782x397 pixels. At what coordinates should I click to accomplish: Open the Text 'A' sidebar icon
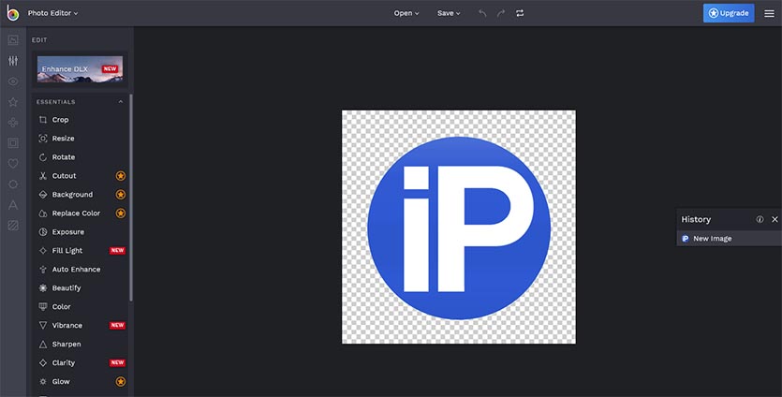[x=13, y=205]
